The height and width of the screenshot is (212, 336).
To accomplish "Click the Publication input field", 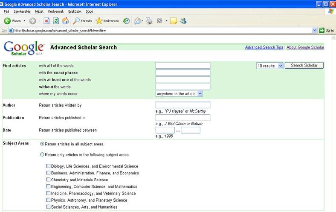I will [183, 117].
